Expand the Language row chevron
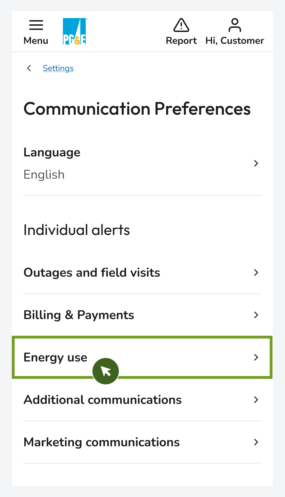Screen dimensions: 285x497 tap(256, 163)
